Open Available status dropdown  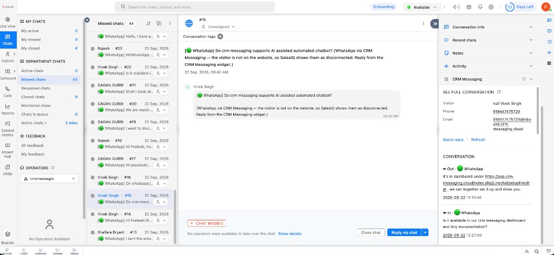pos(422,7)
